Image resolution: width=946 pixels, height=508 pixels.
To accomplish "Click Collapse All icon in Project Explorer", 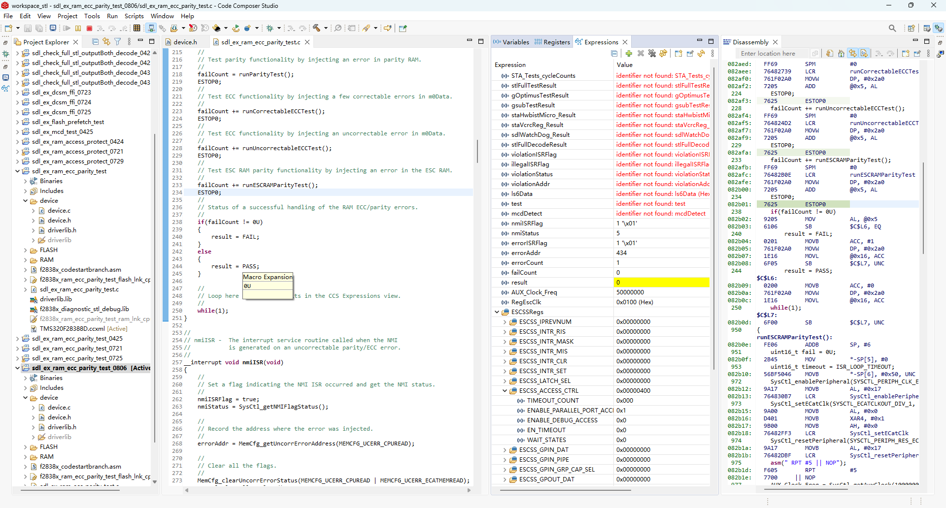I will (x=95, y=42).
